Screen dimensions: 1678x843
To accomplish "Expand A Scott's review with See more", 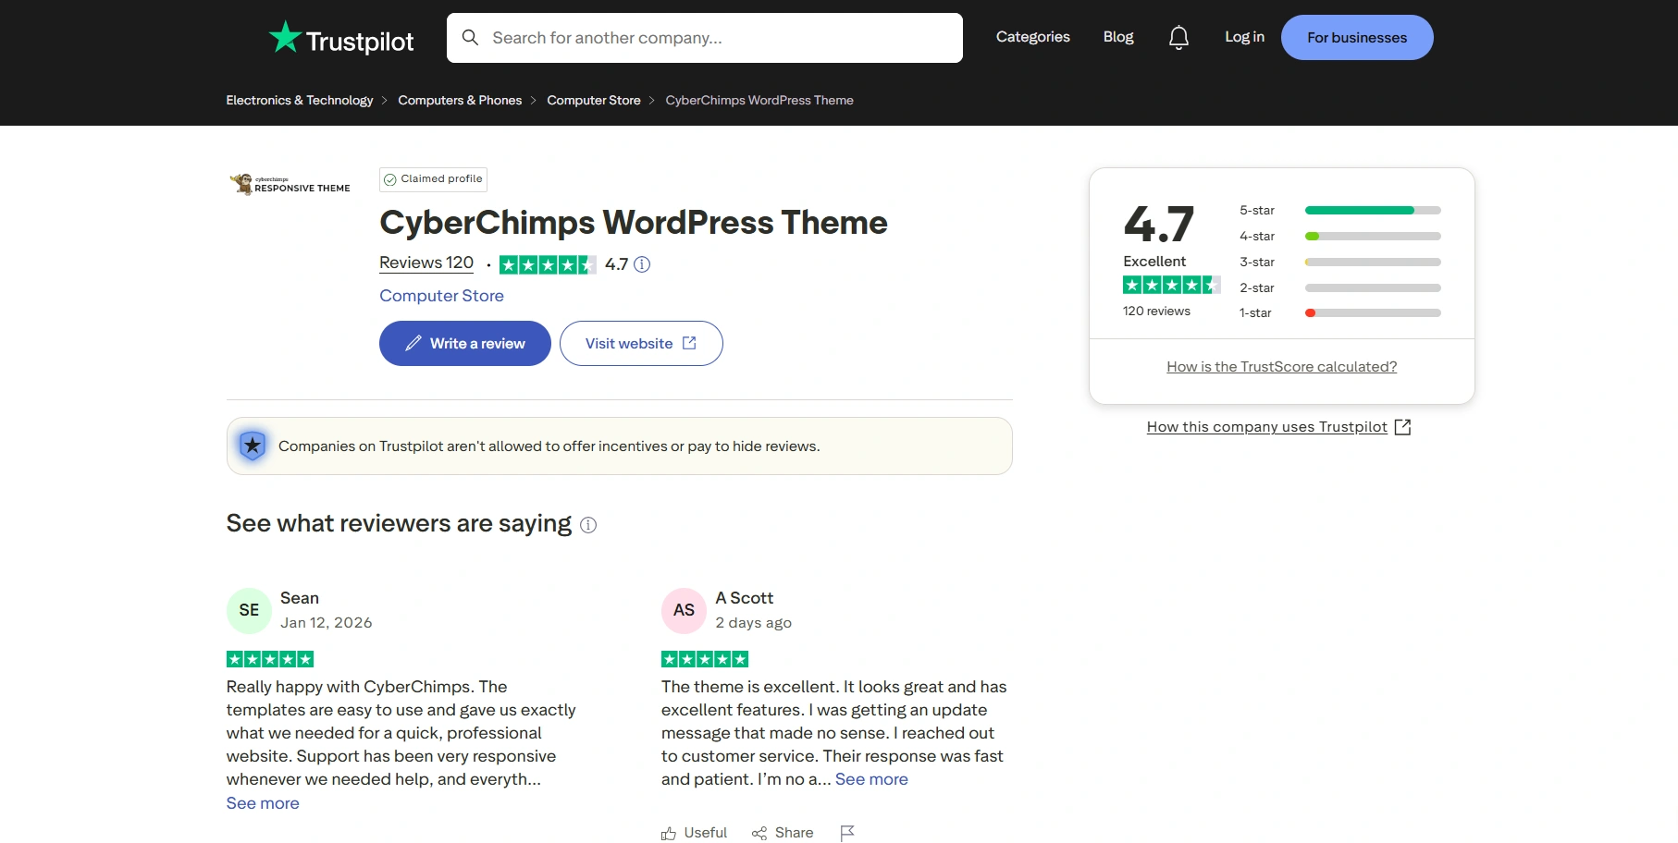I will [x=871, y=779].
